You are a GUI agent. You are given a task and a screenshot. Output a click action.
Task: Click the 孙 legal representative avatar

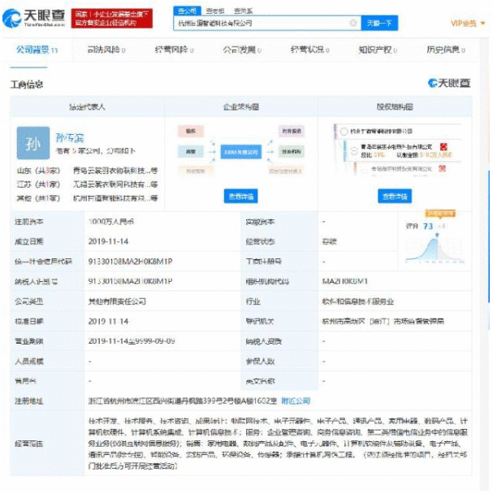coord(33,143)
